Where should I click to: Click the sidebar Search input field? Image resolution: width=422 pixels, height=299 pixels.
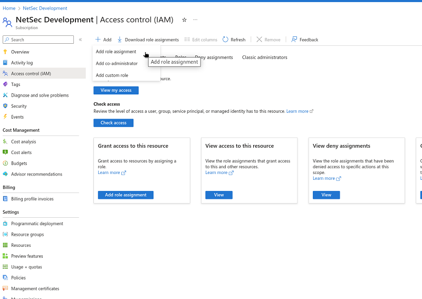tap(40, 40)
